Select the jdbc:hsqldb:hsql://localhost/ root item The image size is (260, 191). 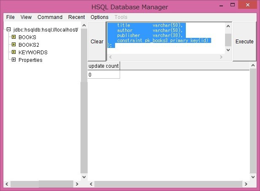(x=46, y=30)
